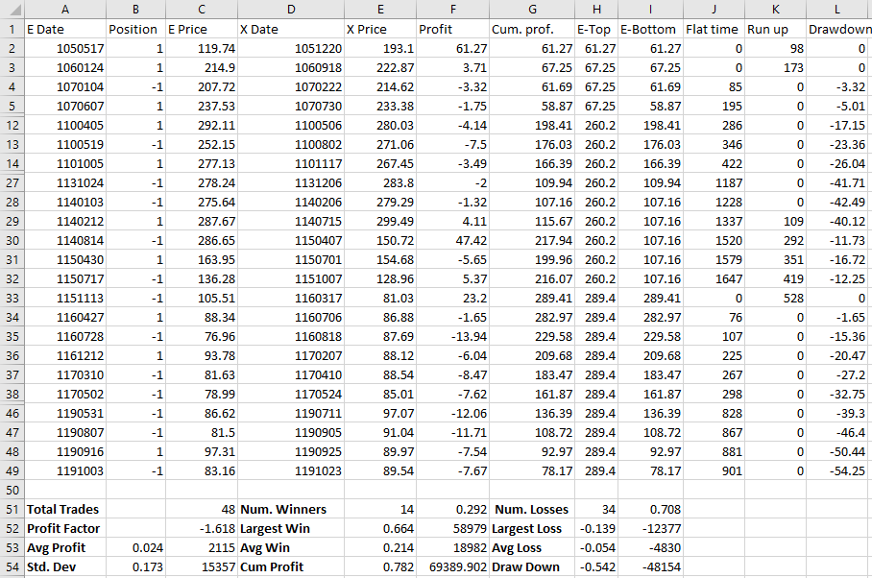Select the column F header
Image resolution: width=872 pixels, height=578 pixels.
point(452,9)
